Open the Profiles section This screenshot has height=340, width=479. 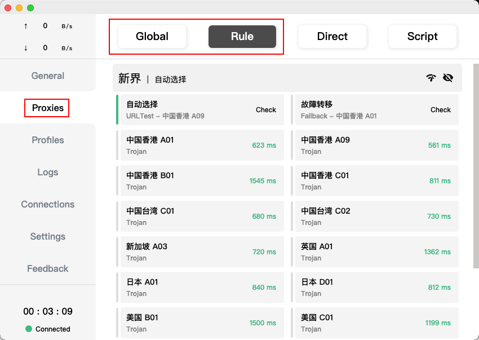[48, 140]
